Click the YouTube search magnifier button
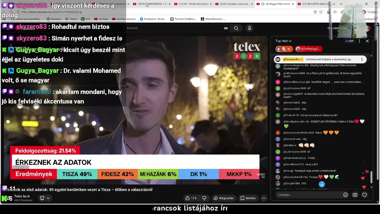Screen dimensions: 380x214 pyautogui.click(x=236, y=28)
